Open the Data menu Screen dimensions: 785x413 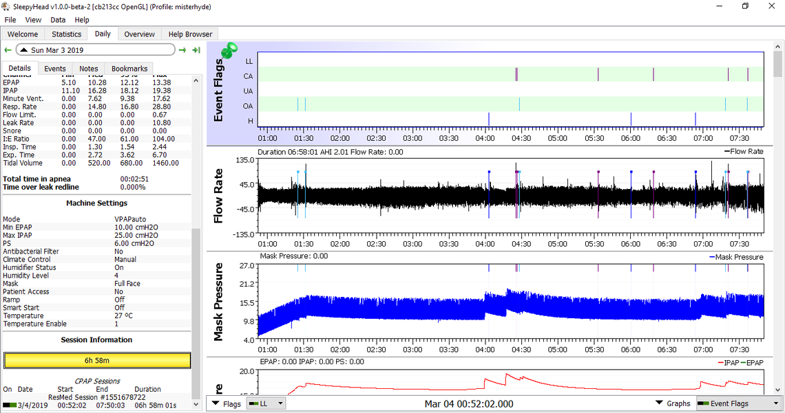58,20
